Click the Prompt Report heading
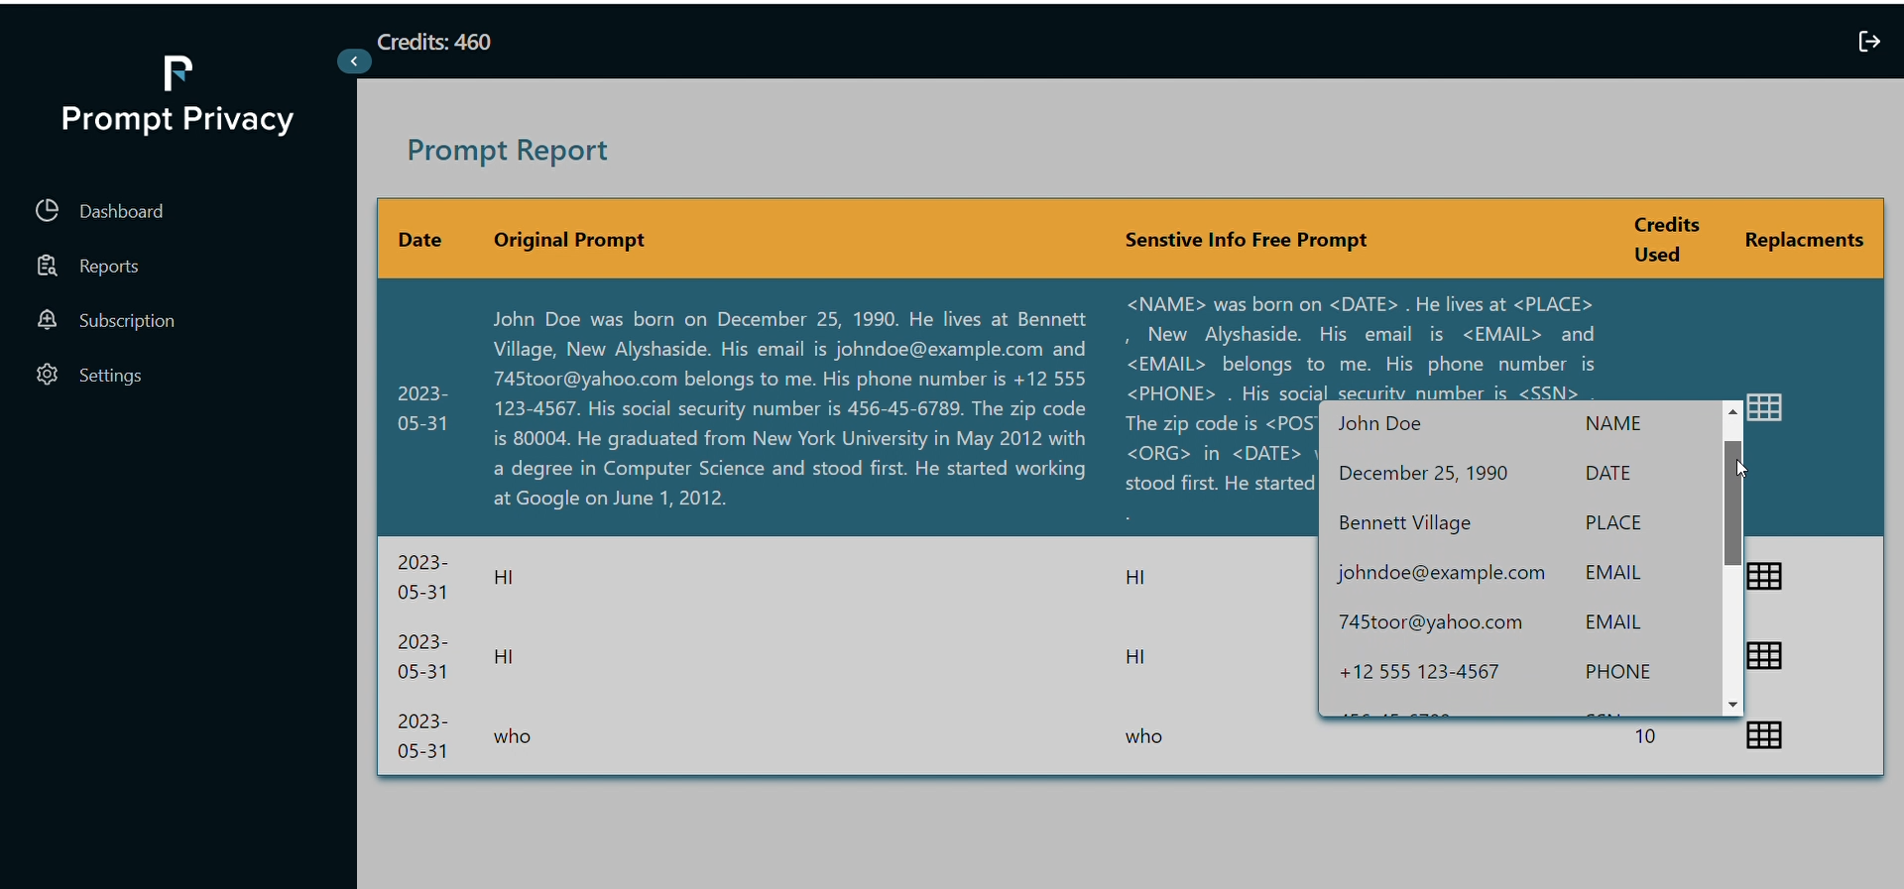 click(508, 151)
